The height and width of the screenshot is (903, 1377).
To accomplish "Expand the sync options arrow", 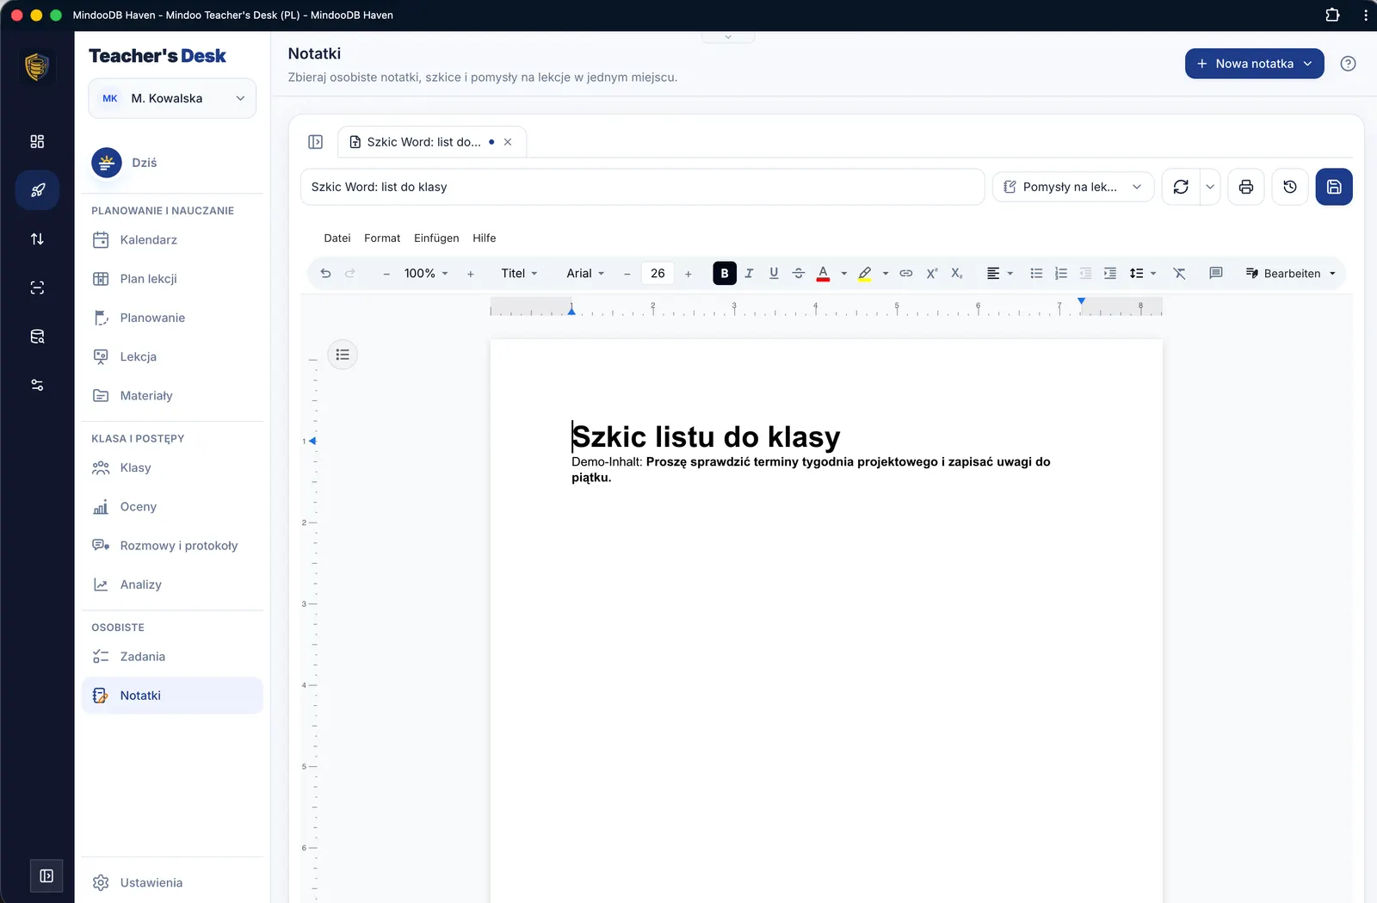I will click(x=1210, y=187).
